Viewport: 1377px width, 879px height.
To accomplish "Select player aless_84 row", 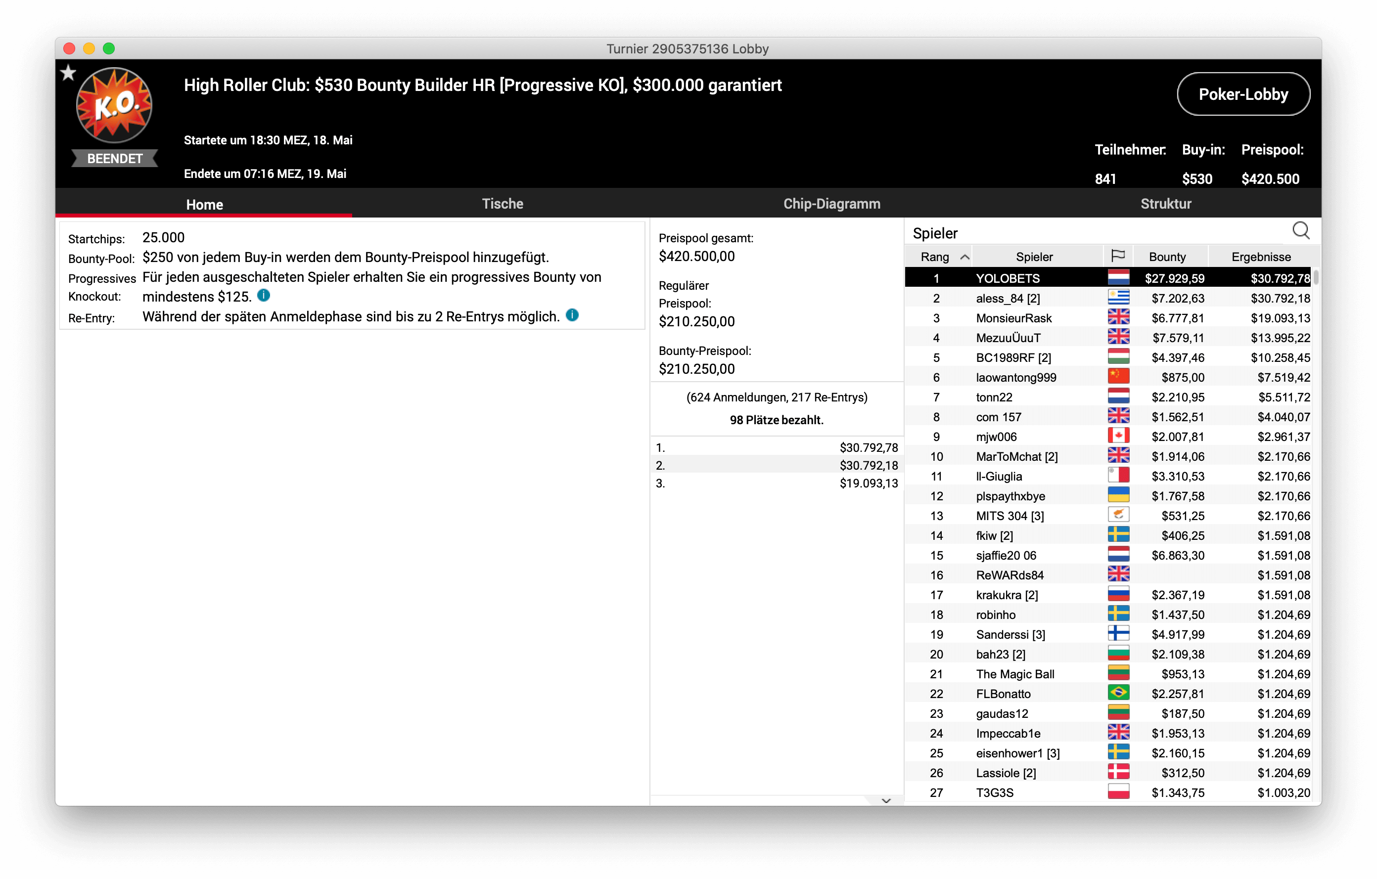I will 1007,298.
